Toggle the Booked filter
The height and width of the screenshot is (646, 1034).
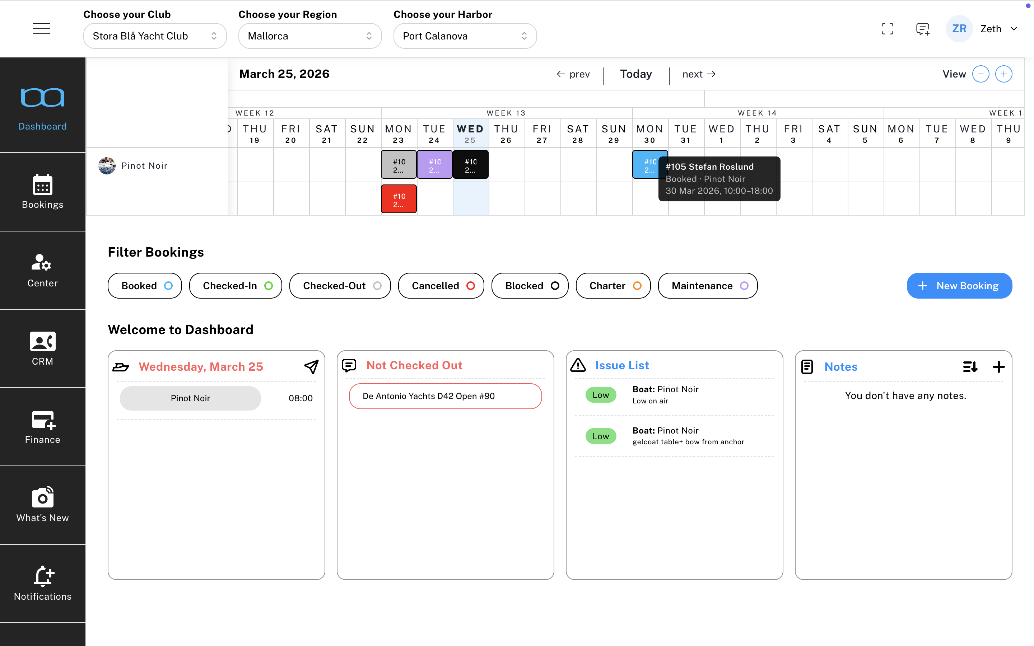point(144,285)
